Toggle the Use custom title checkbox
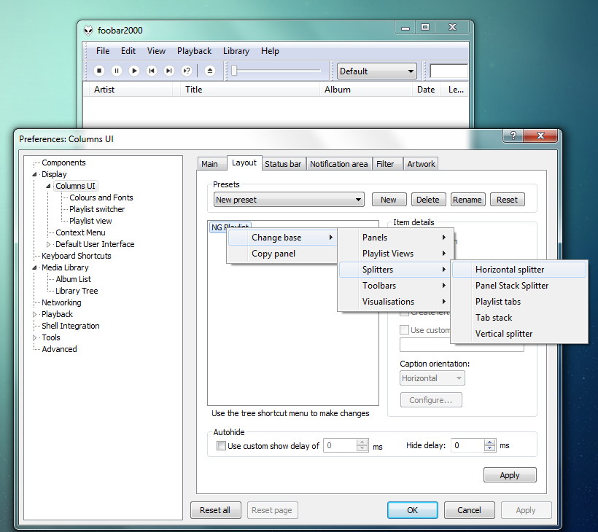This screenshot has width=598, height=532. coord(405,329)
